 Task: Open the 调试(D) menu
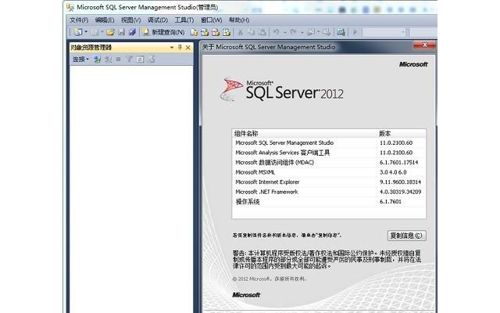158,20
